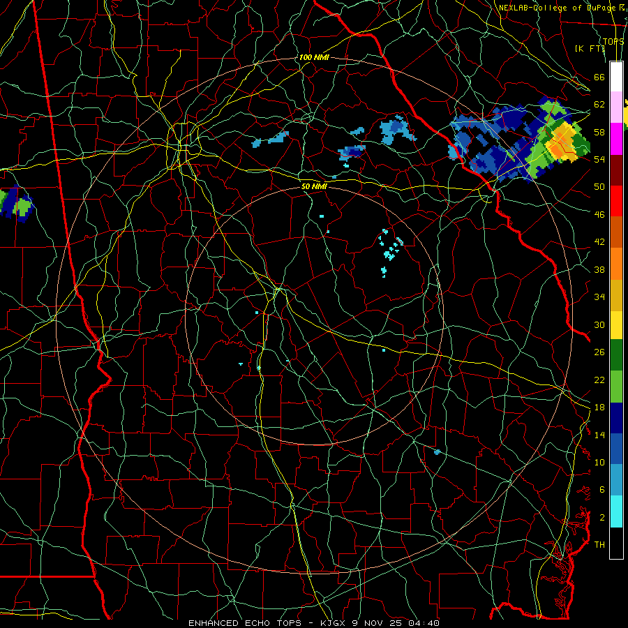Click the legend value 26
Viewport: 628px width, 628px height.
[599, 352]
